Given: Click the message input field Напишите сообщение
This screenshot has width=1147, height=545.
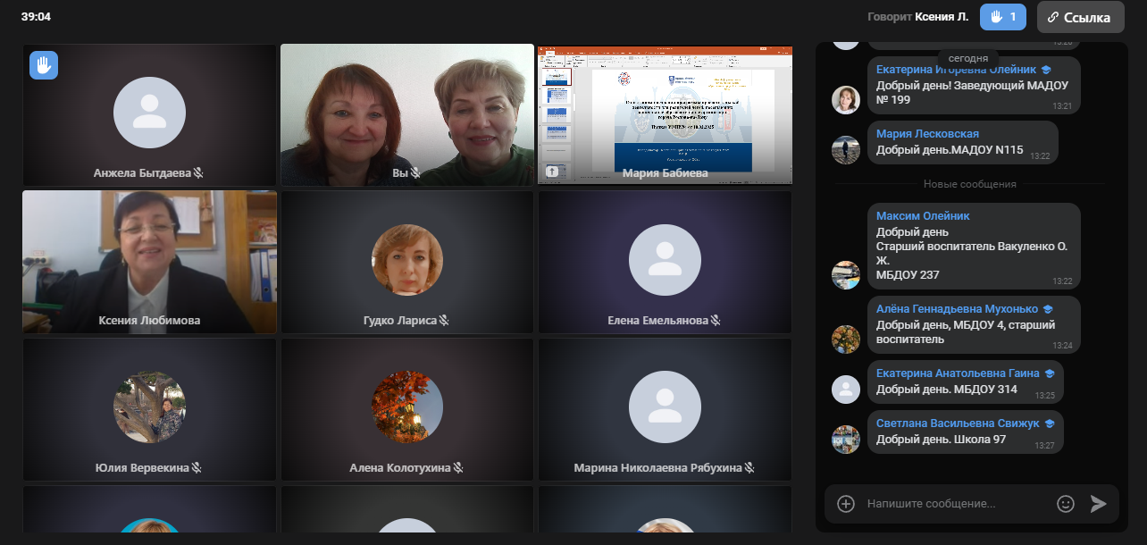Looking at the screenshot, I should pyautogui.click(x=956, y=504).
